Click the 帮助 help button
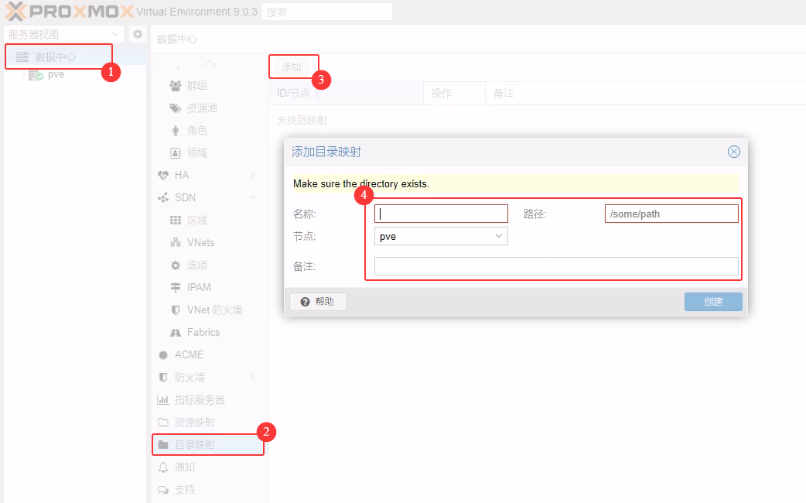The width and height of the screenshot is (806, 503). click(x=318, y=302)
